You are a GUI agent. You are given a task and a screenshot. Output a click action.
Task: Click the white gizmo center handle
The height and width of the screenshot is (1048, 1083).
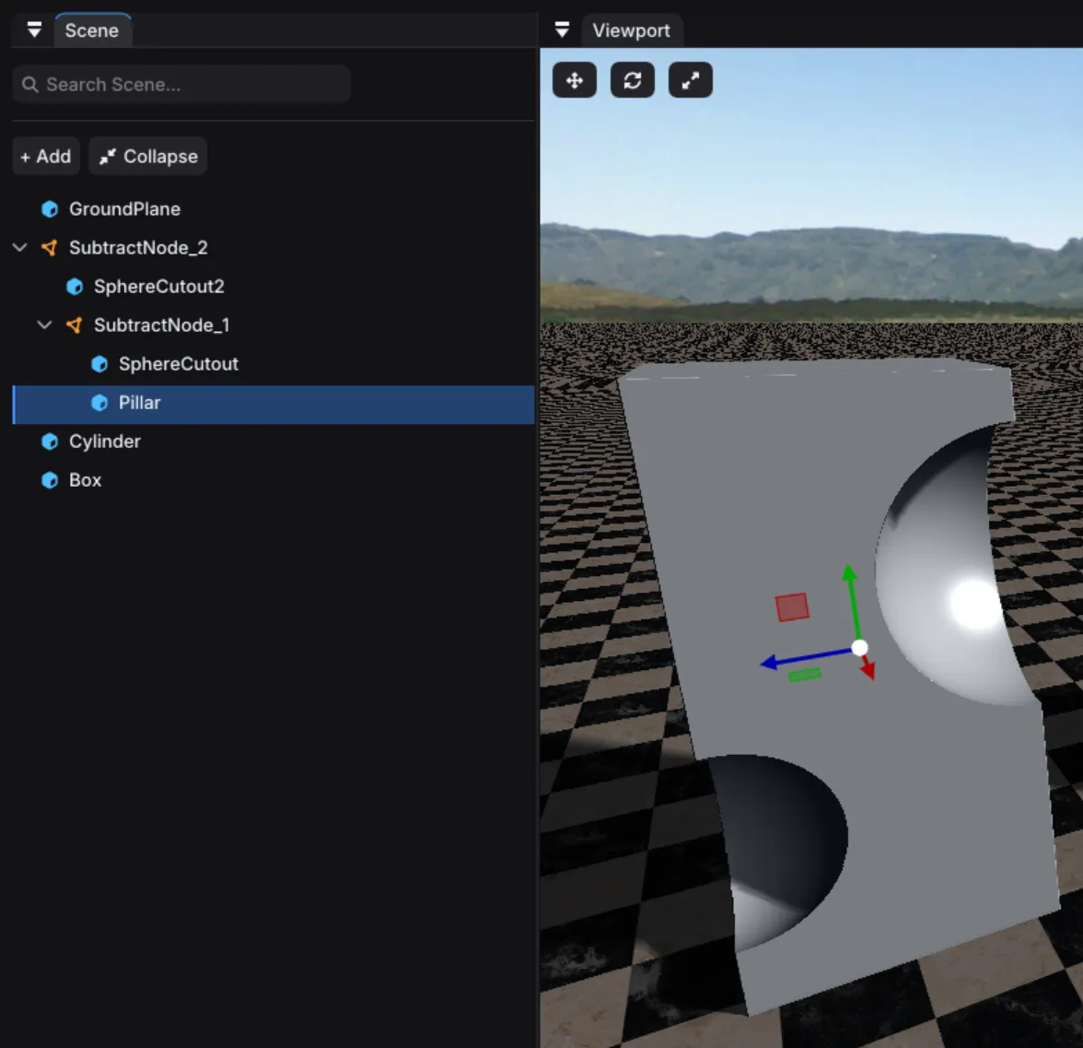[x=859, y=648]
